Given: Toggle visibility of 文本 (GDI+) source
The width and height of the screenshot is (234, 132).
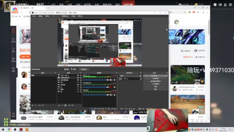Looking at the screenshot, I should coord(78,75).
